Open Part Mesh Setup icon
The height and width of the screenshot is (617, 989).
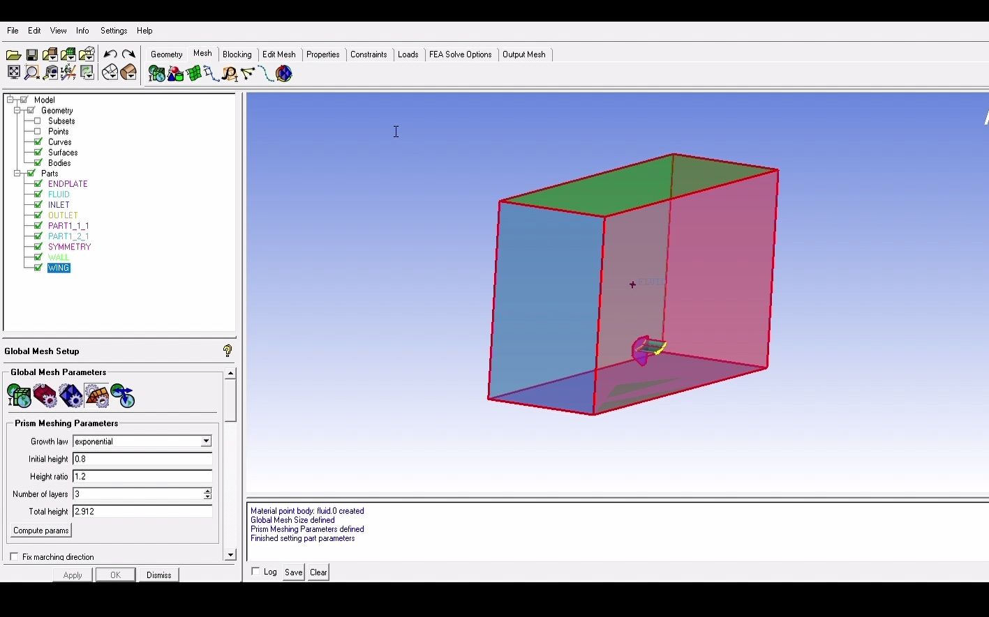(x=174, y=73)
